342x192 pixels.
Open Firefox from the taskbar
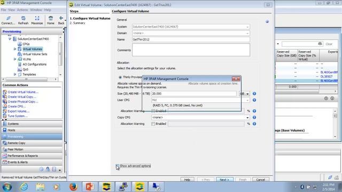click(x=74, y=187)
